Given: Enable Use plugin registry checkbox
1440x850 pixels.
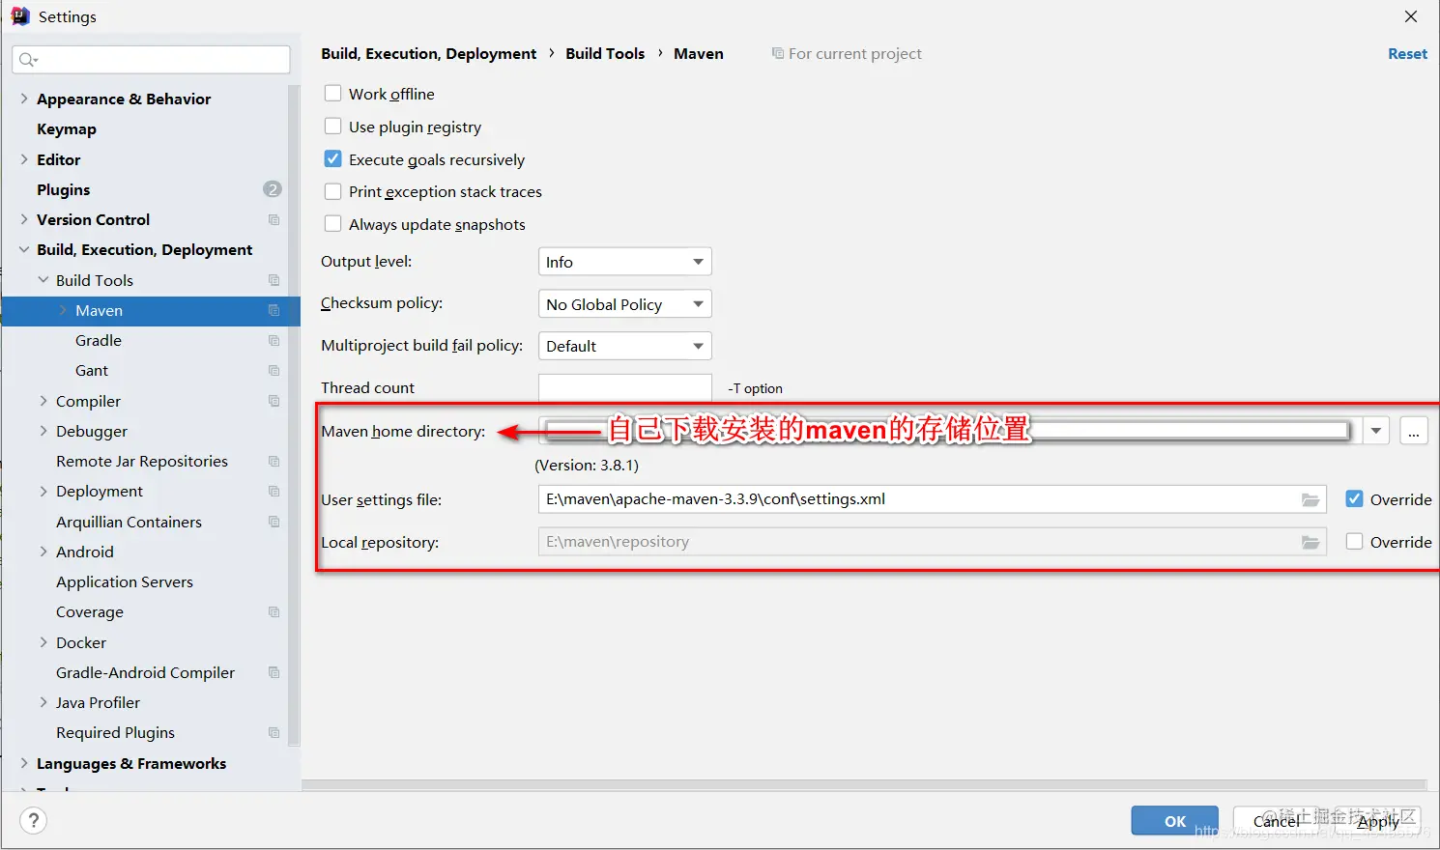Looking at the screenshot, I should point(332,127).
